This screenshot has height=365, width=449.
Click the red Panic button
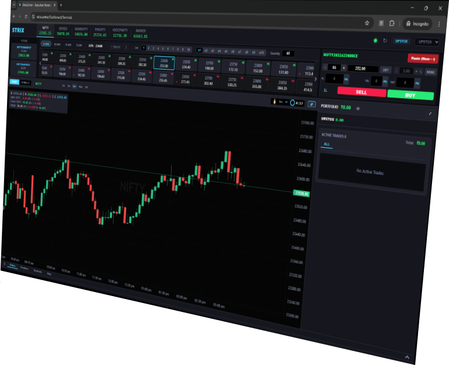(x=423, y=58)
